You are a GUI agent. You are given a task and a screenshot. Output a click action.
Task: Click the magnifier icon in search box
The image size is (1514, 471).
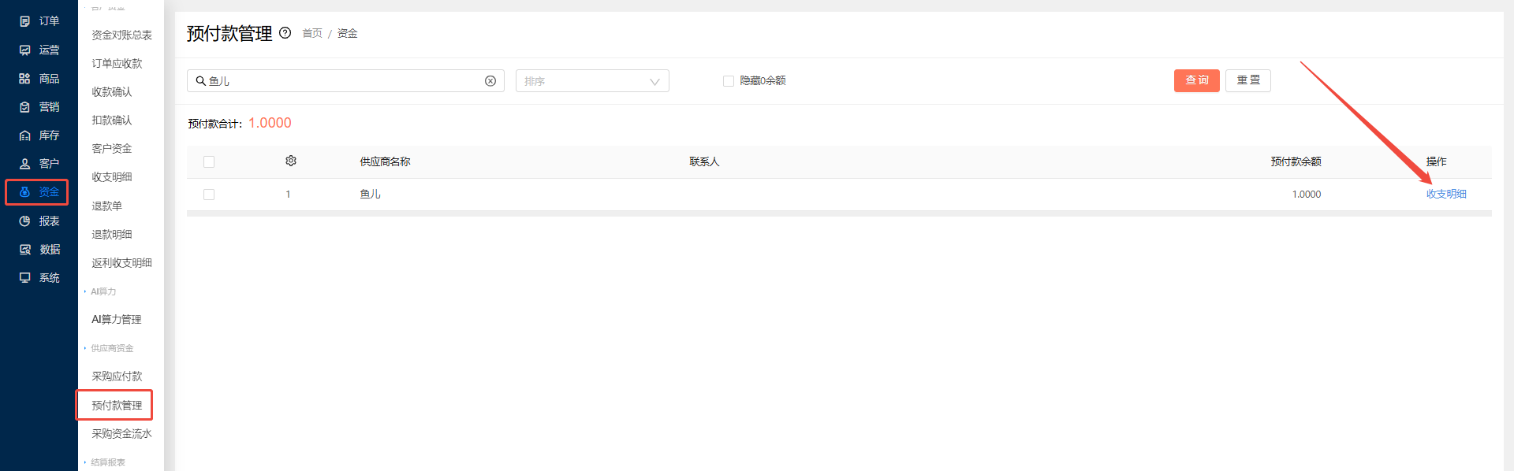click(201, 81)
